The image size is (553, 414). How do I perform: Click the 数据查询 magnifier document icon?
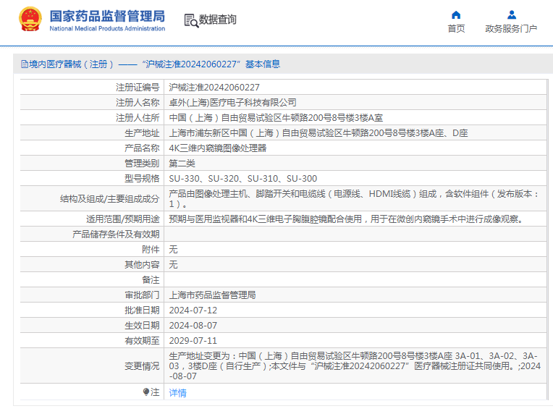191,20
